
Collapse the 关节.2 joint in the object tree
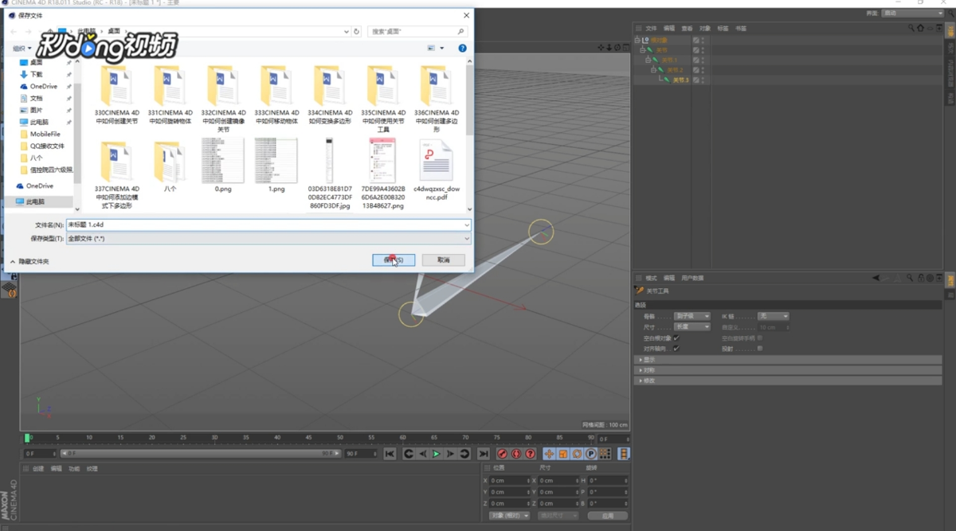tap(653, 70)
